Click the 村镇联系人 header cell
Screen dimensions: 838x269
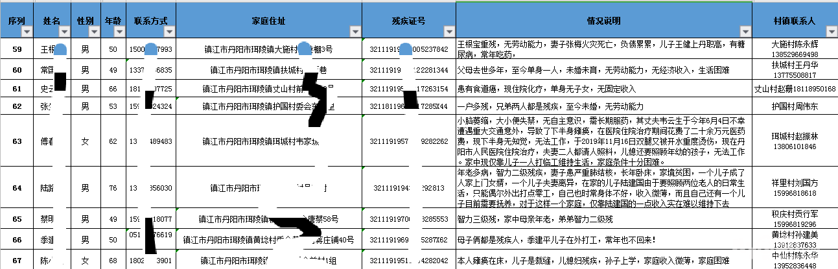point(795,21)
